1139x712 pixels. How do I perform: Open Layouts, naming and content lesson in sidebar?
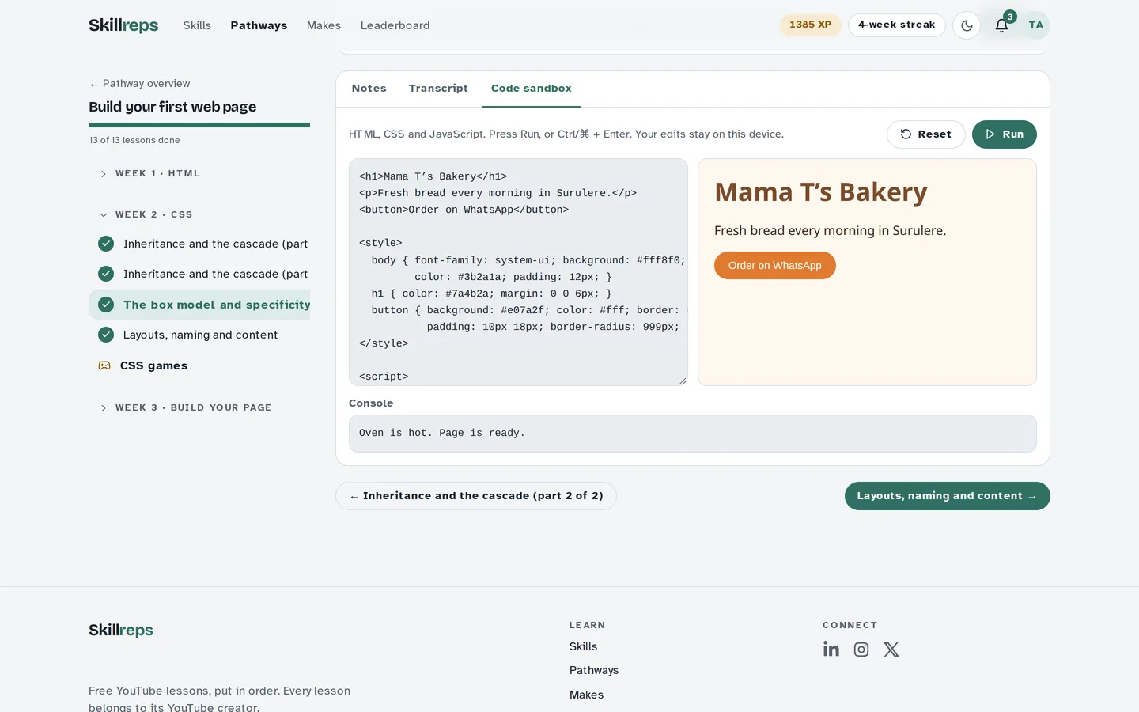(x=199, y=335)
